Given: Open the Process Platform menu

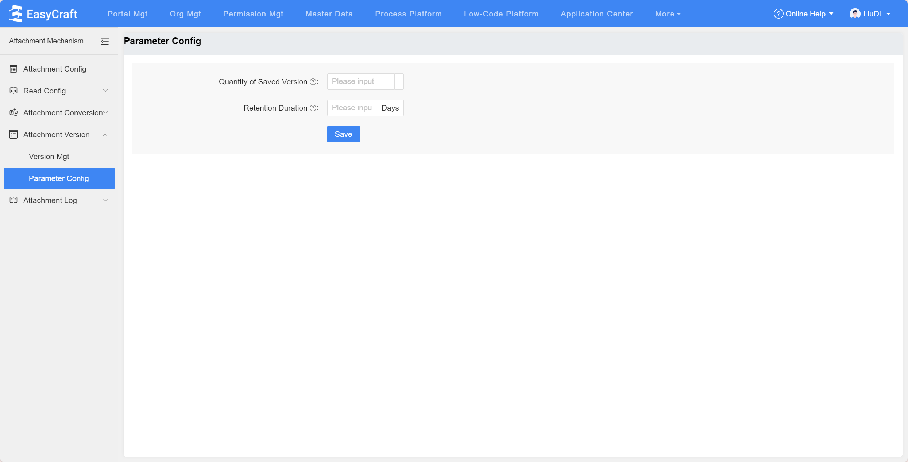Looking at the screenshot, I should click(408, 14).
